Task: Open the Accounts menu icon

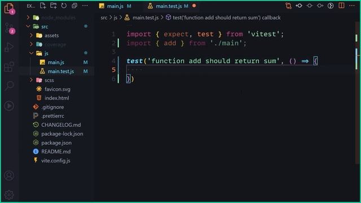Action: coord(9,175)
